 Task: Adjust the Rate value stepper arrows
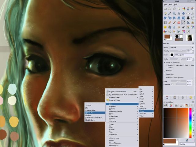(x=193, y=81)
